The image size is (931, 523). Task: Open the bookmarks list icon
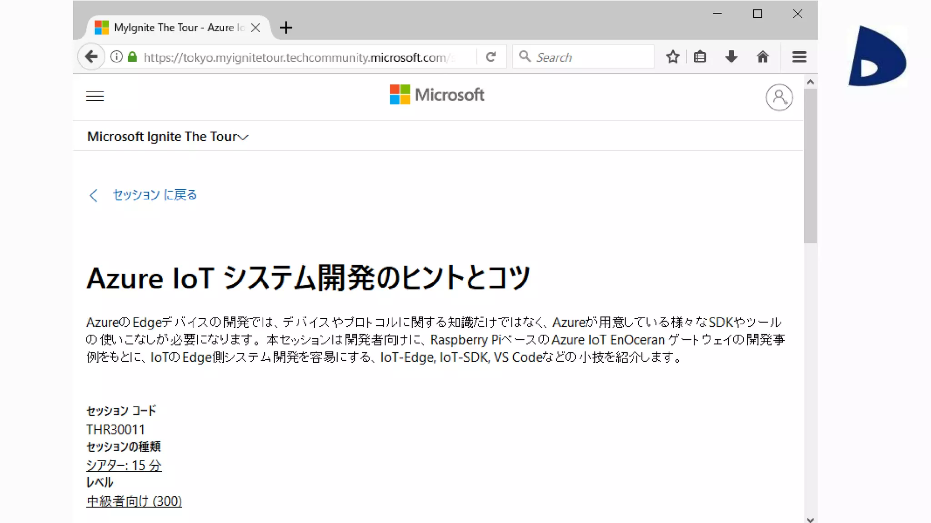click(x=700, y=57)
